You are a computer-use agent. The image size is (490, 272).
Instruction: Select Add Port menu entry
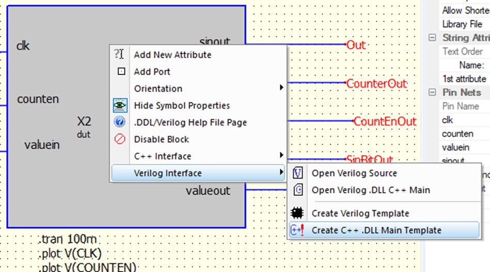[198, 72]
